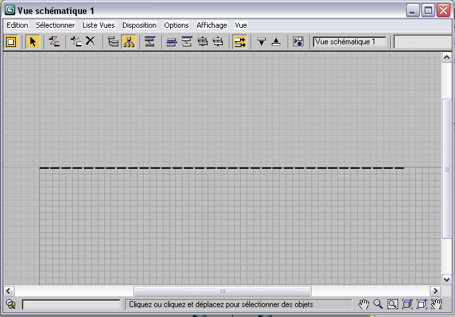The width and height of the screenshot is (455, 317).
Task: Open the Liste Vues menu
Action: [x=99, y=25]
